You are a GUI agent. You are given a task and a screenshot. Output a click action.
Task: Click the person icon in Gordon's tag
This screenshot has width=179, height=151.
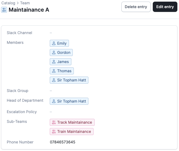(54, 52)
